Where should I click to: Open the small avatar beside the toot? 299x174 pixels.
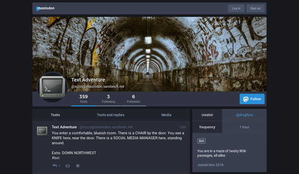tap(42, 131)
